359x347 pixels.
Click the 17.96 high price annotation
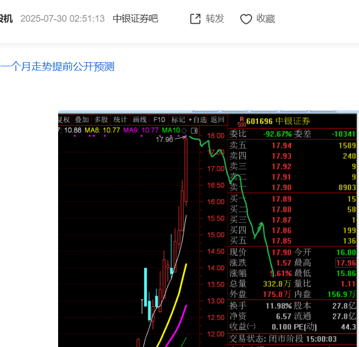tap(164, 139)
